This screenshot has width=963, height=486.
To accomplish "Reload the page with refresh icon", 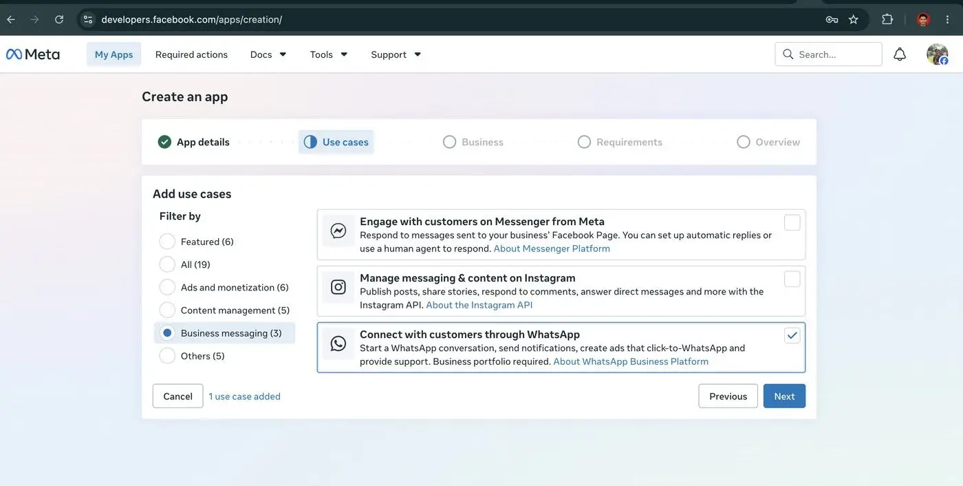I will [59, 19].
